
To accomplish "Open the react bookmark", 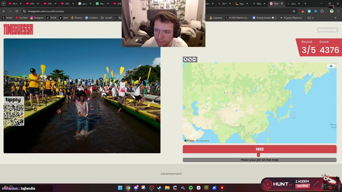I will (x=64, y=18).
